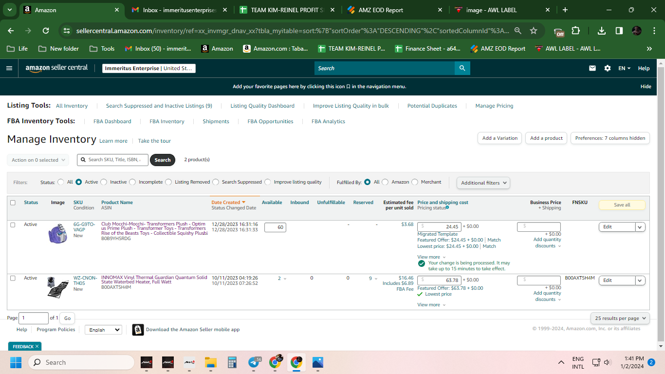
Task: Open the Chrome extensions puzzle icon
Action: [x=575, y=31]
